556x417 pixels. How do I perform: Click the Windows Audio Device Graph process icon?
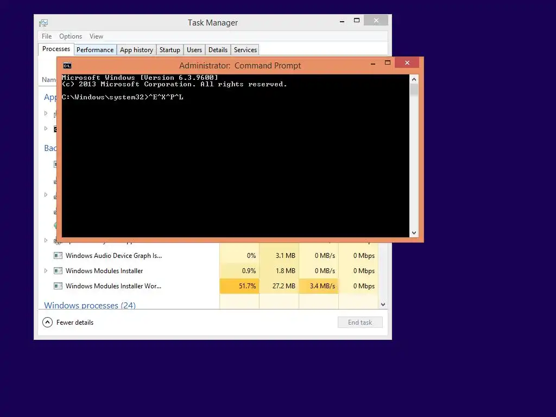pos(58,255)
